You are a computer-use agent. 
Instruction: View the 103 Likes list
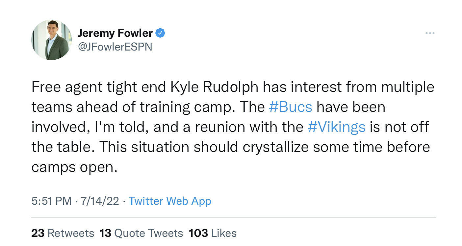[x=213, y=233]
